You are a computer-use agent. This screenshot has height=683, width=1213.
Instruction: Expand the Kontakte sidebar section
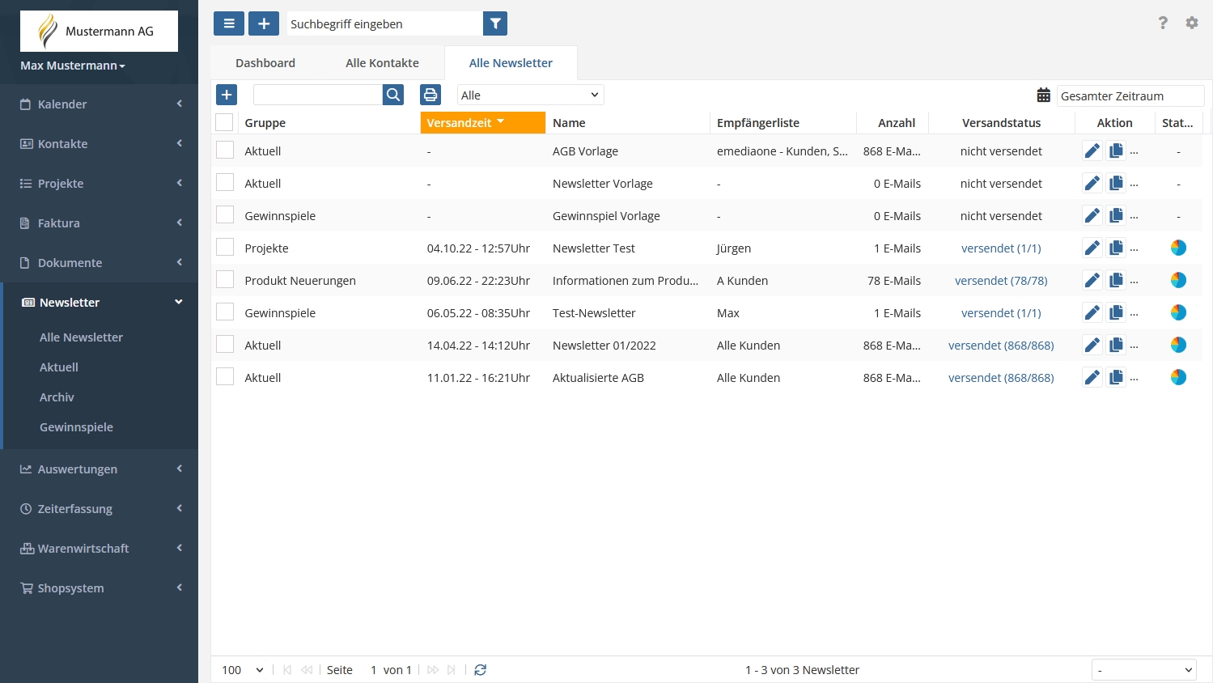point(99,143)
